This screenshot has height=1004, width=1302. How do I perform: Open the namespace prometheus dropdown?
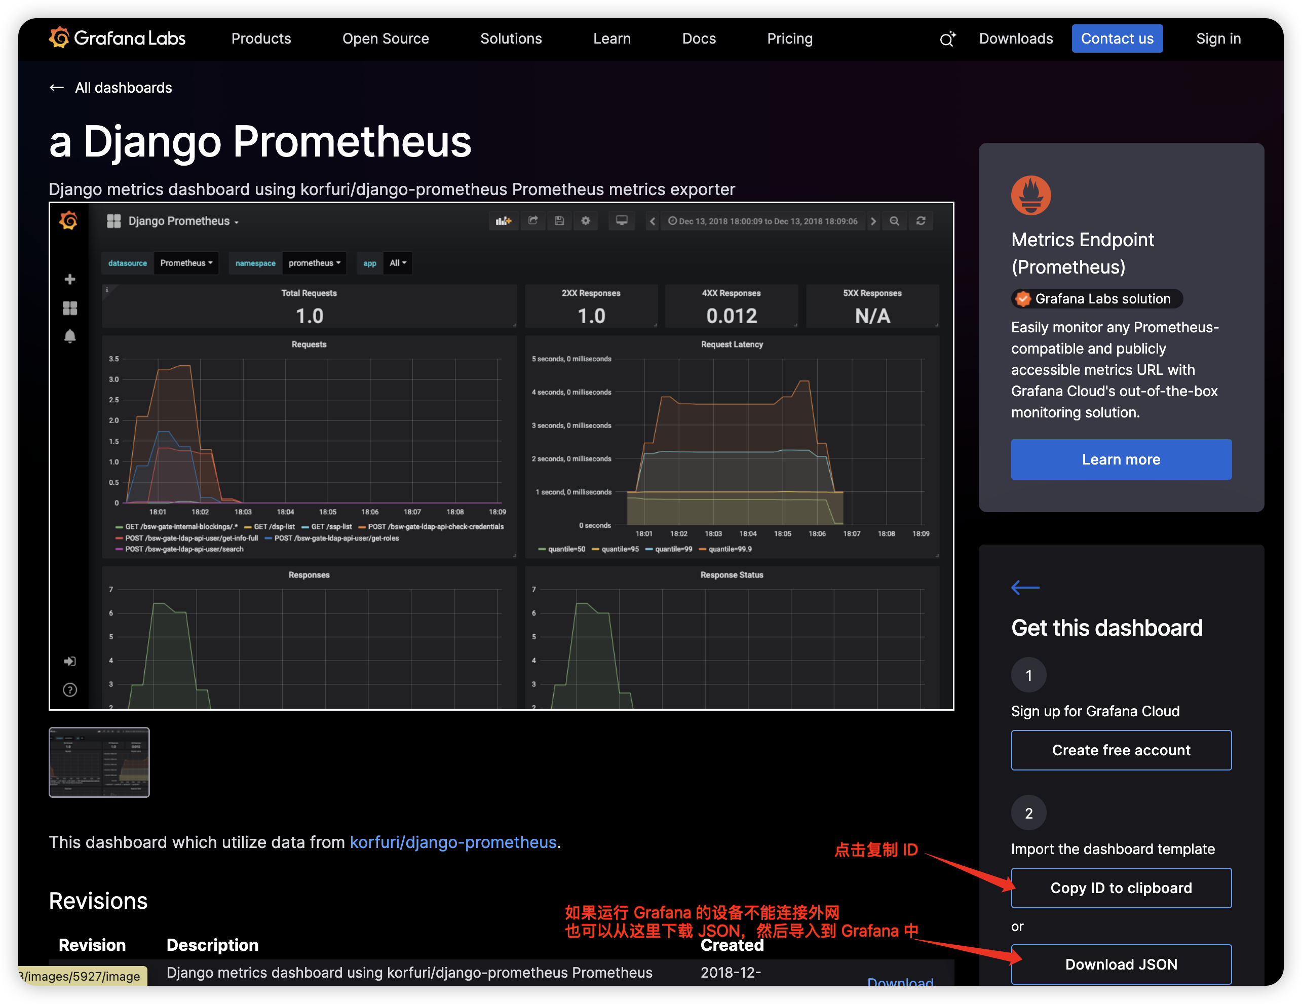point(314,263)
